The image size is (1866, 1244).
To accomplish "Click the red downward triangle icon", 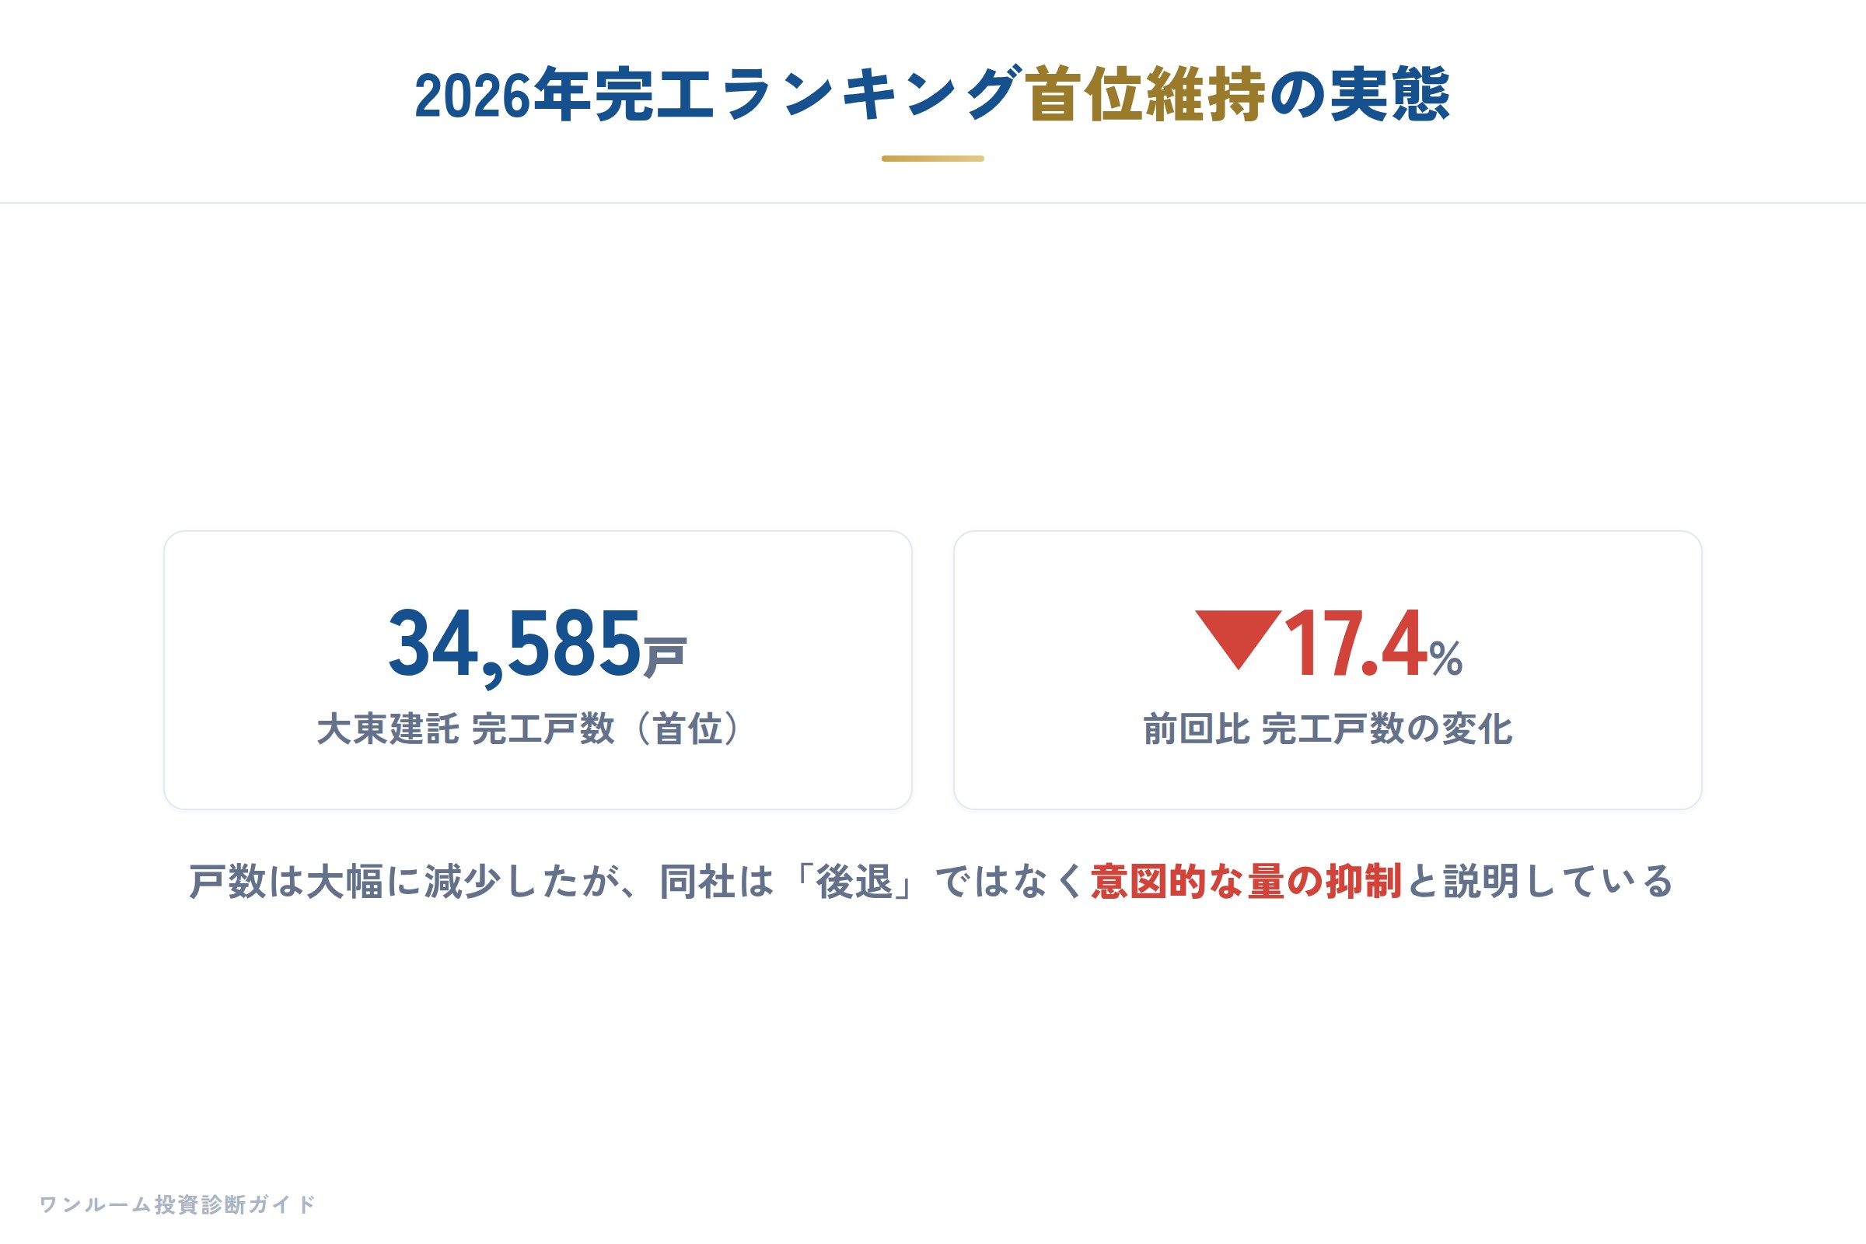I will coord(1238,639).
